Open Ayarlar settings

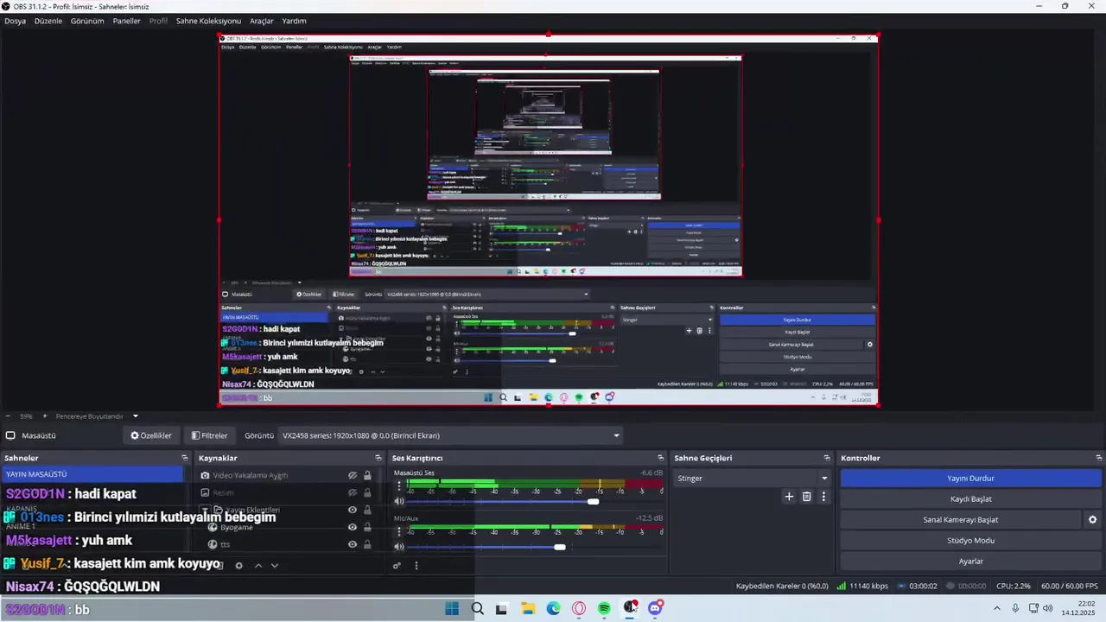[970, 562]
